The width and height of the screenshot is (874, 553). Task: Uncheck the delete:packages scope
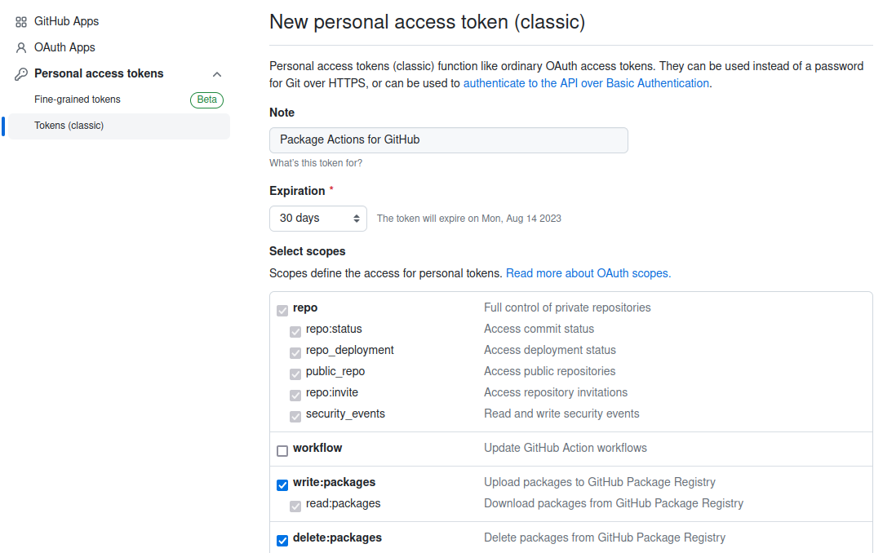pyautogui.click(x=282, y=541)
